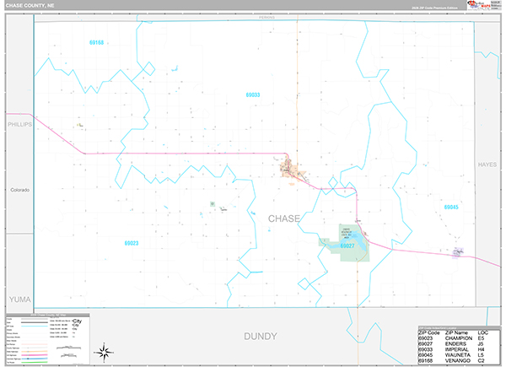This screenshot has width=506, height=367.
Task: Select grid location J5 in the index table
Action: click(481, 343)
